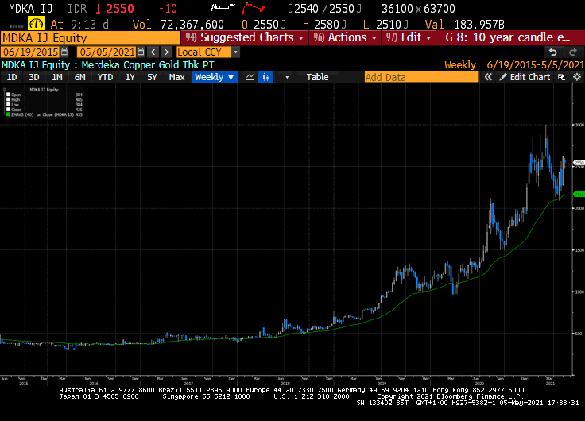The height and width of the screenshot is (421, 585).
Task: Expand the chart type dropdown arrow
Action: tap(287, 77)
